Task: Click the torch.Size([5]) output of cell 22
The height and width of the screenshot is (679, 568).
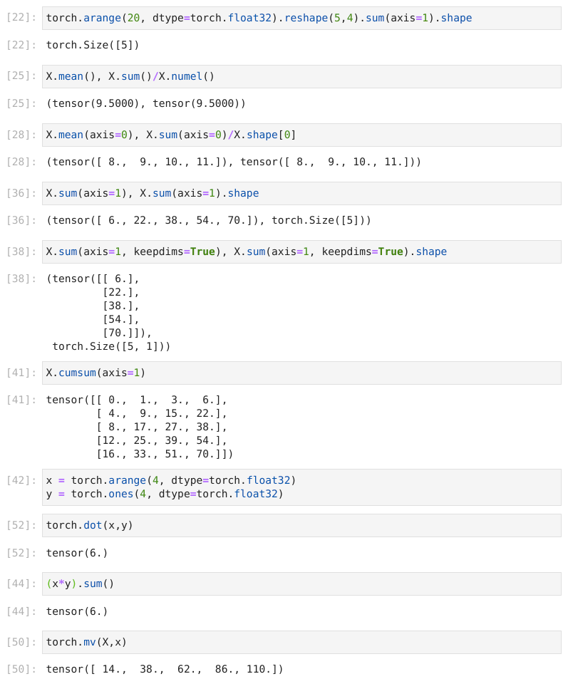Action: [x=93, y=45]
